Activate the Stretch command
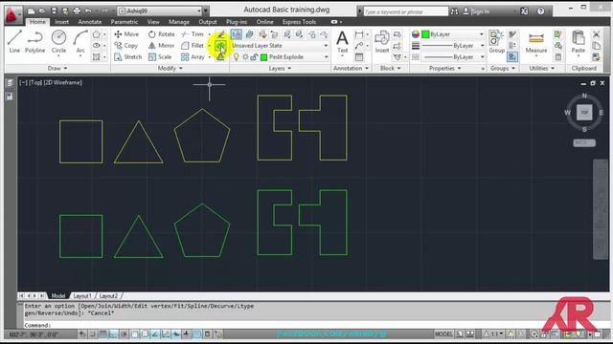613x344 pixels. click(127, 57)
